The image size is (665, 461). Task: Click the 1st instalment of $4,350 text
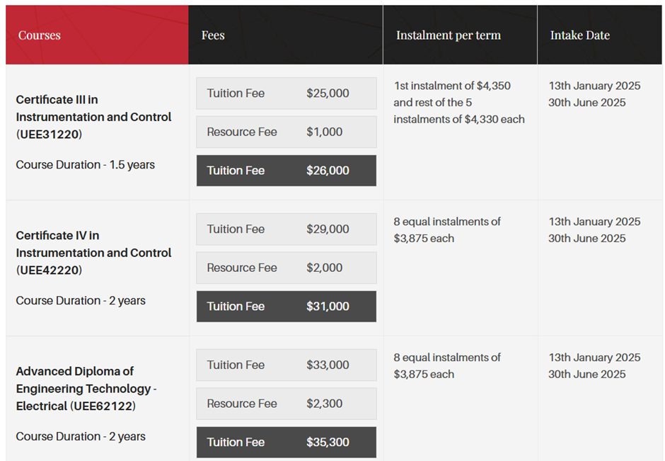(x=452, y=86)
